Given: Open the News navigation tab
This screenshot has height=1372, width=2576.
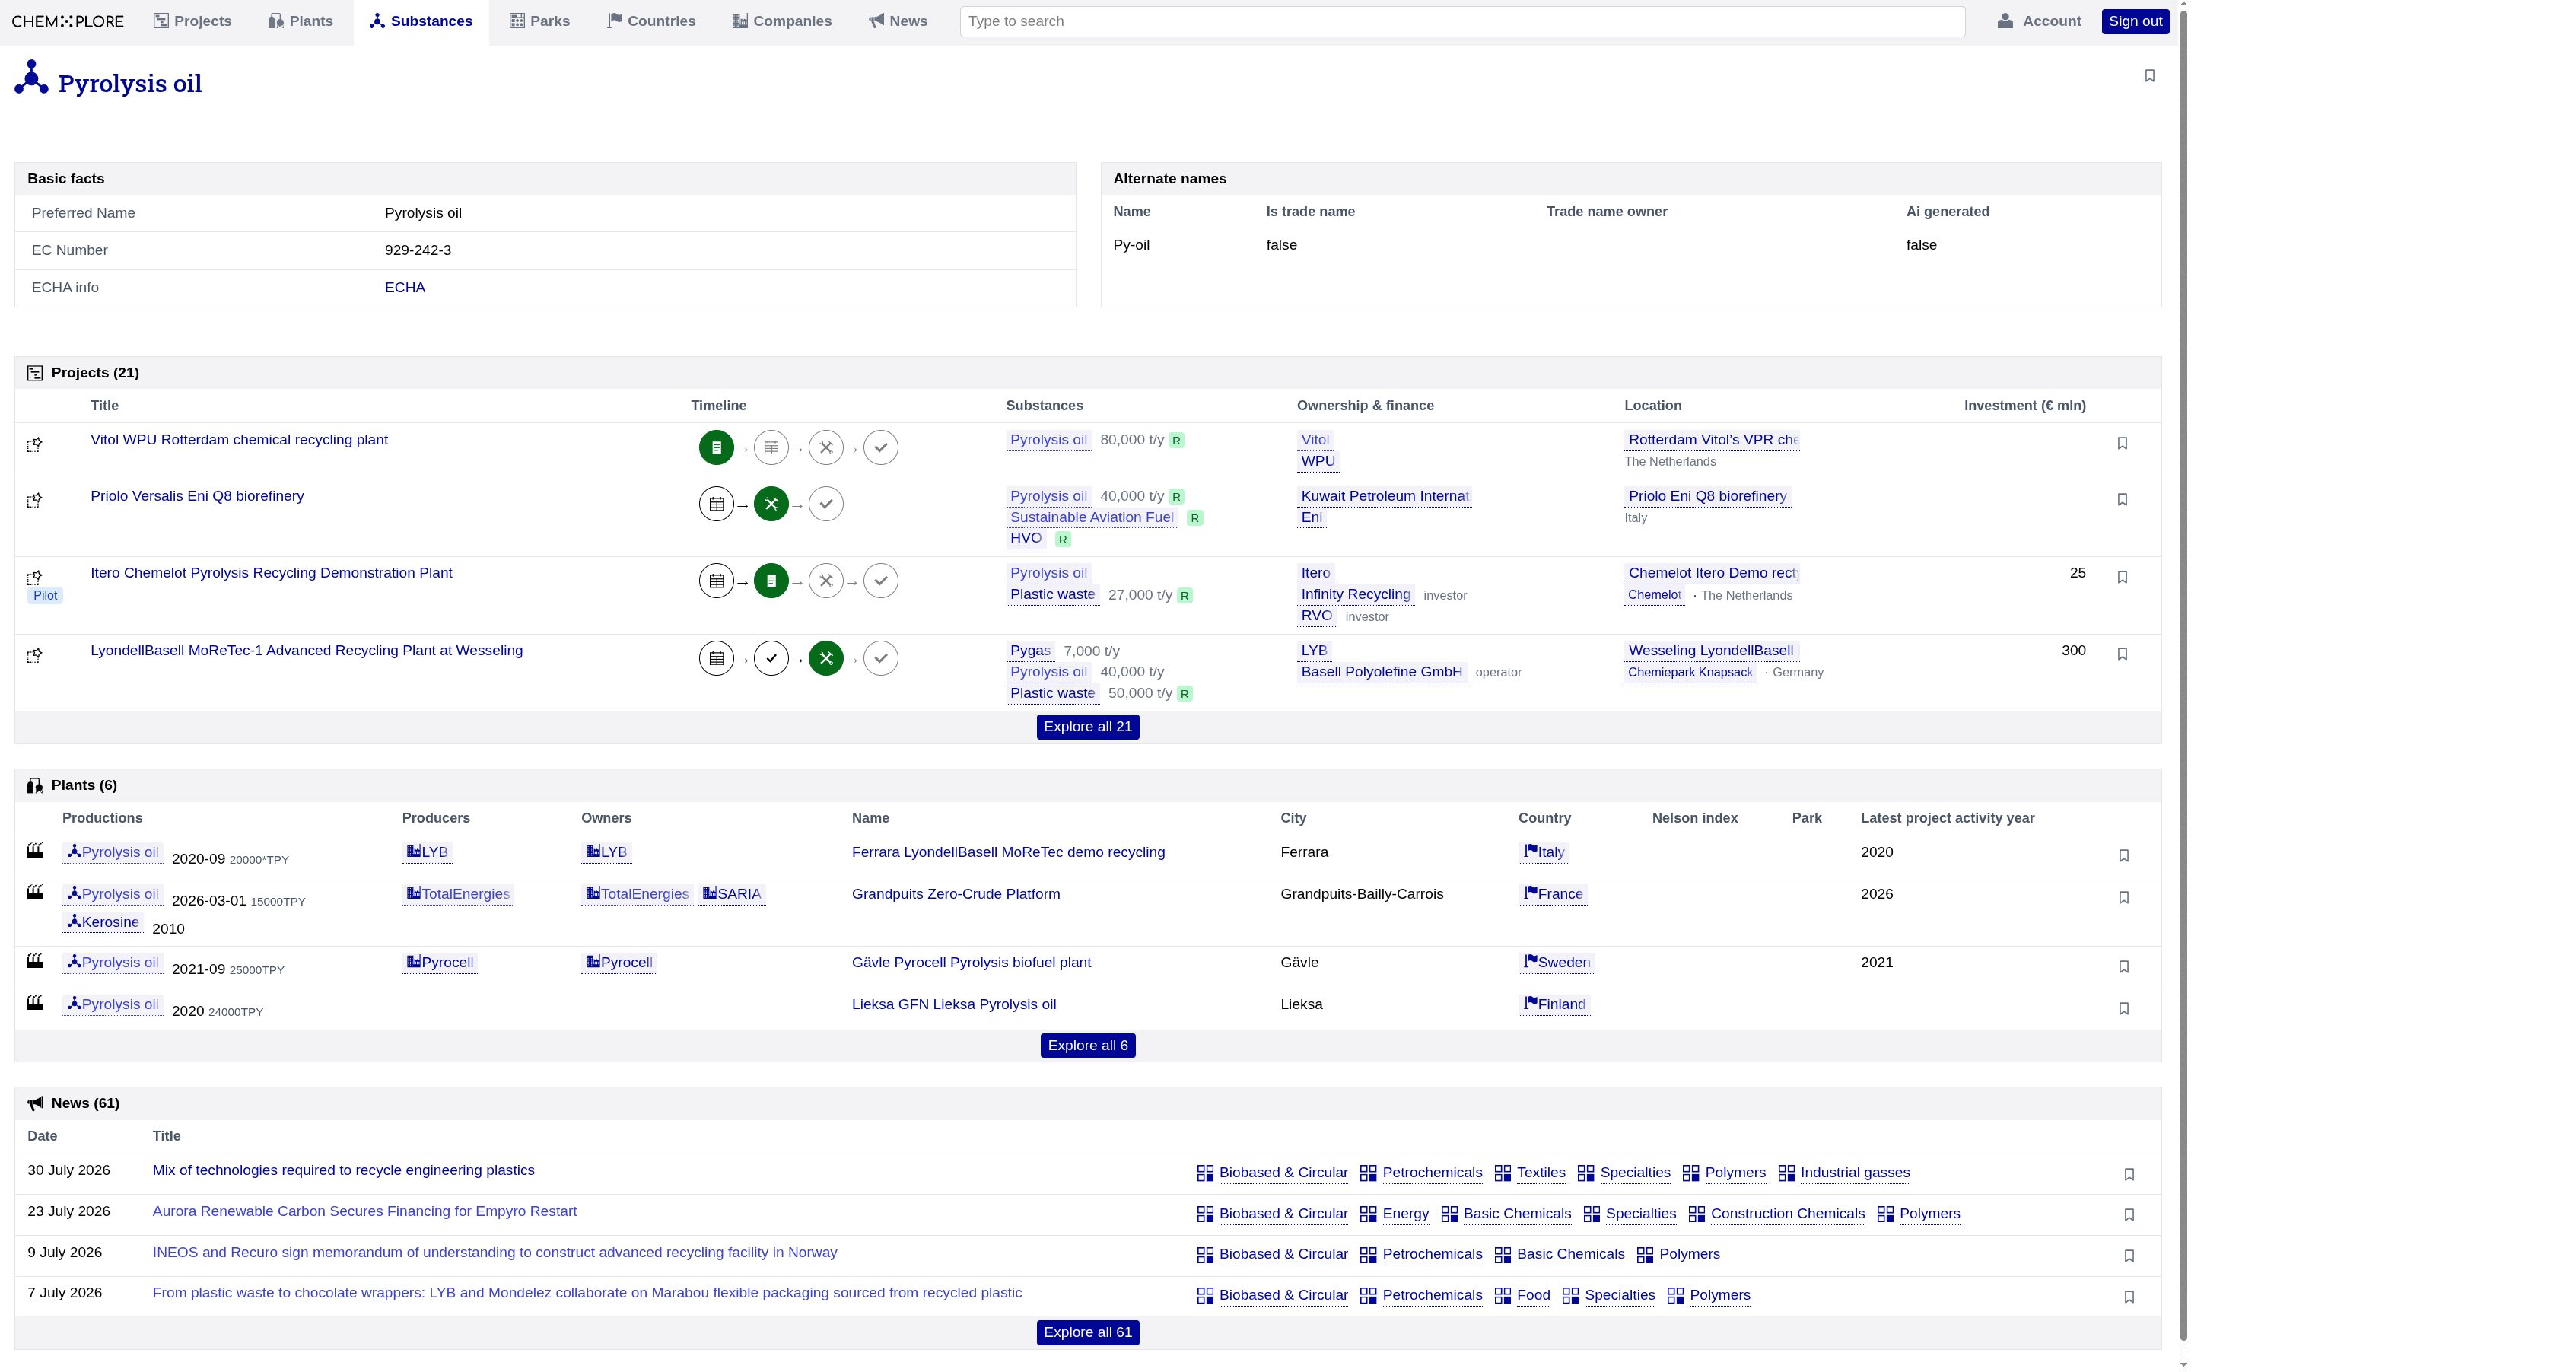Looking at the screenshot, I should point(898,21).
